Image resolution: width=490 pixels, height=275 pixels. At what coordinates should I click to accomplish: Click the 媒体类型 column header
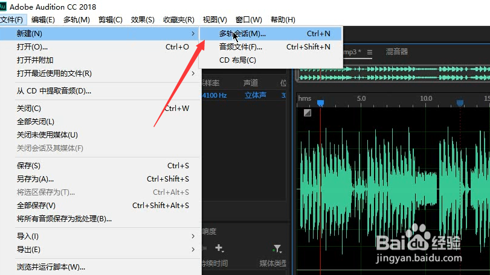click(x=272, y=264)
